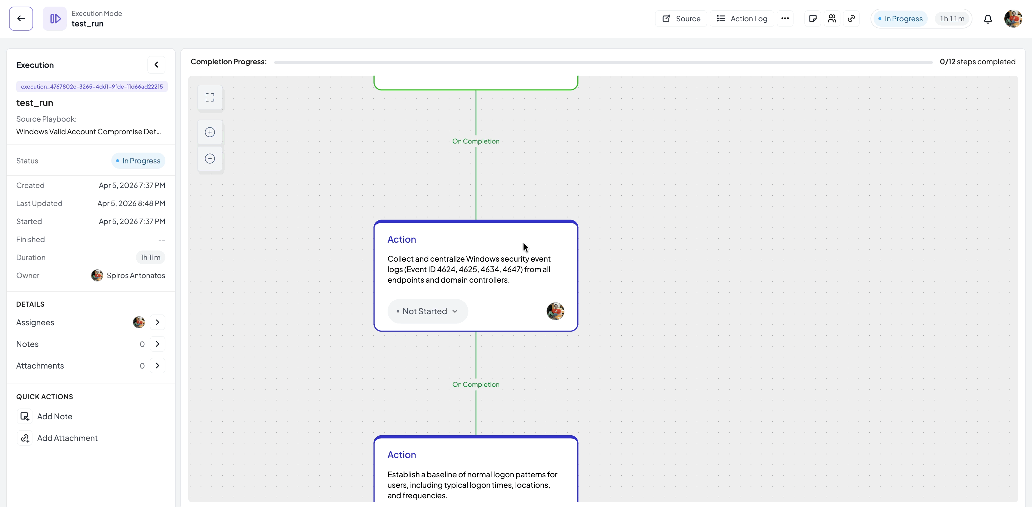The image size is (1032, 507).
Task: Zoom in using the plus icon
Action: click(x=210, y=132)
